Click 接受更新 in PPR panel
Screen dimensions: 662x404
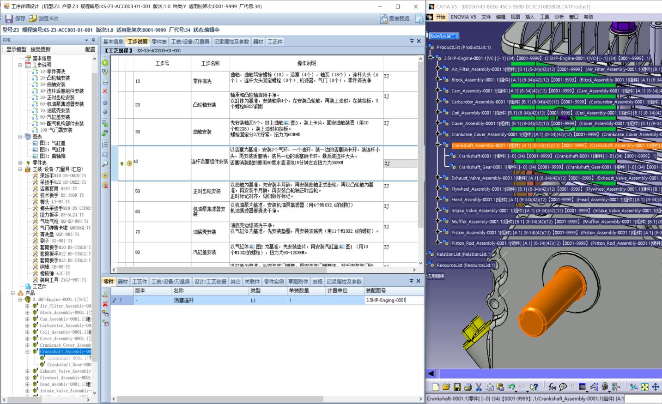point(41,49)
